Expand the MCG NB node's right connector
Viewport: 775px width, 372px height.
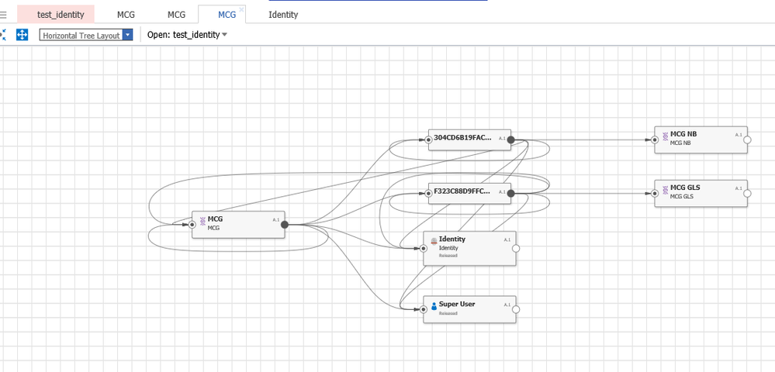point(748,139)
